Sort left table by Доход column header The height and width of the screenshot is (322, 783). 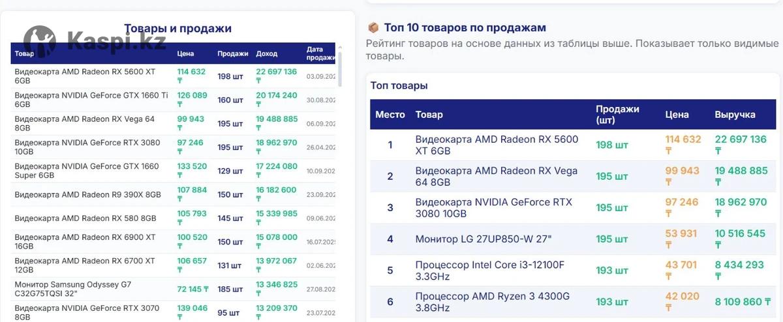coord(266,53)
